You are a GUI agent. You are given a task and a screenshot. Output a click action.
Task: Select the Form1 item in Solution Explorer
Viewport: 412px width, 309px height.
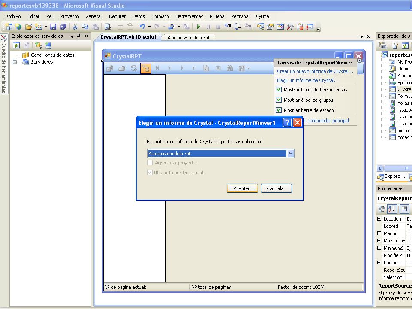coord(404,96)
